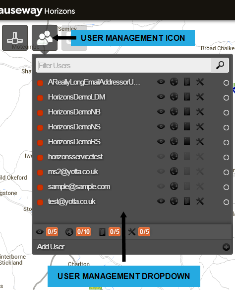
Task: Select the radio button for horizonsservicetest
Action: [x=226, y=157]
